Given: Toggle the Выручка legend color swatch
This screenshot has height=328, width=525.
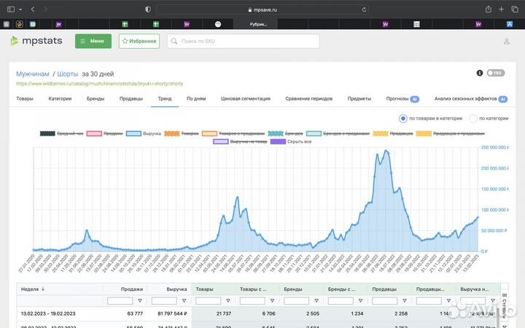Looking at the screenshot, I should (133, 134).
